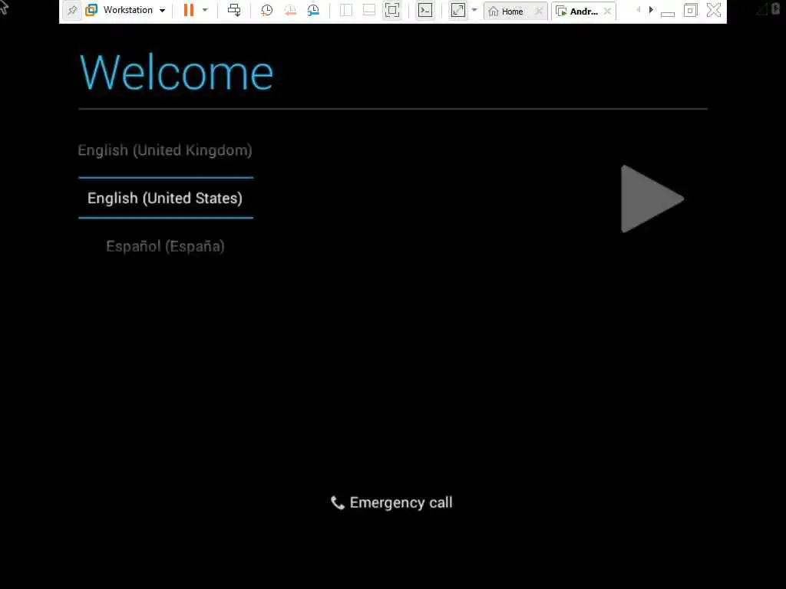Open the snapshot manager icon
The height and width of the screenshot is (589, 786).
[x=313, y=10]
